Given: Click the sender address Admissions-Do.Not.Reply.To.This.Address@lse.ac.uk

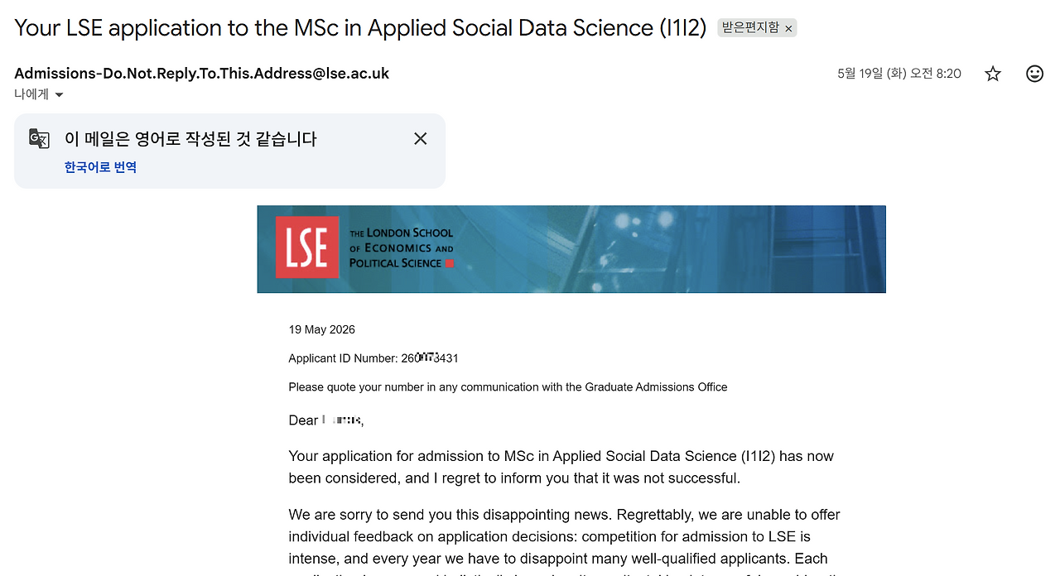Looking at the screenshot, I should [x=201, y=73].
